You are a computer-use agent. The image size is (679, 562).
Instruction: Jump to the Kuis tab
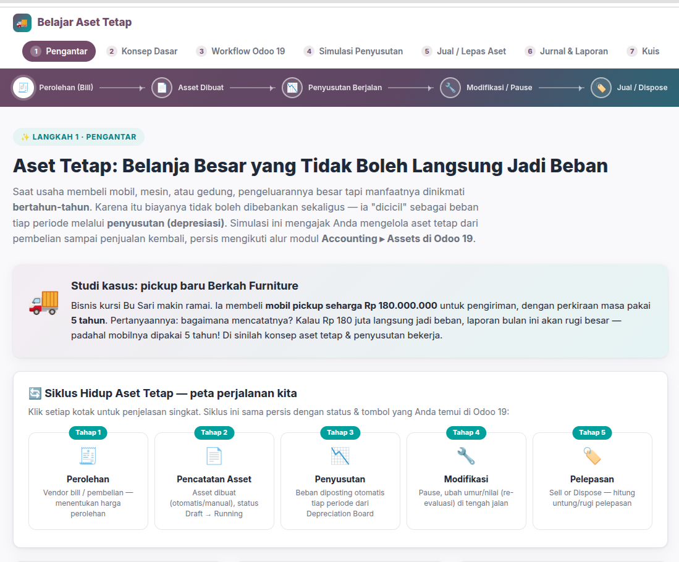tap(643, 51)
